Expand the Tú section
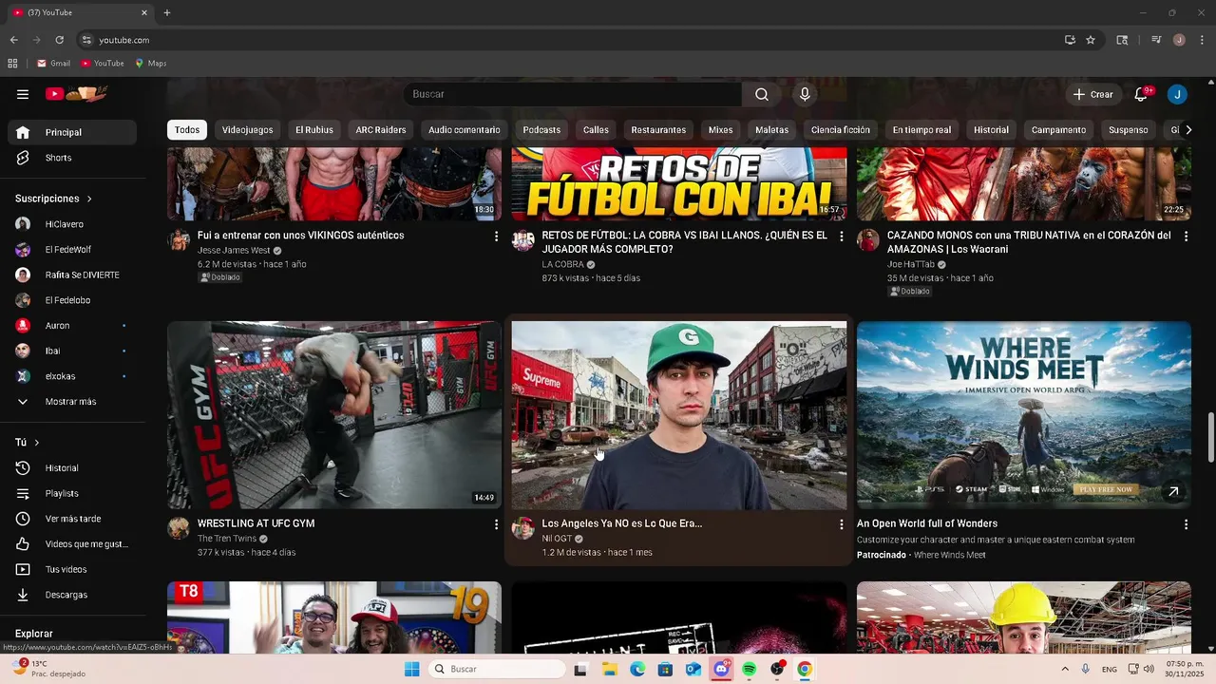This screenshot has width=1216, height=684. coord(27,443)
